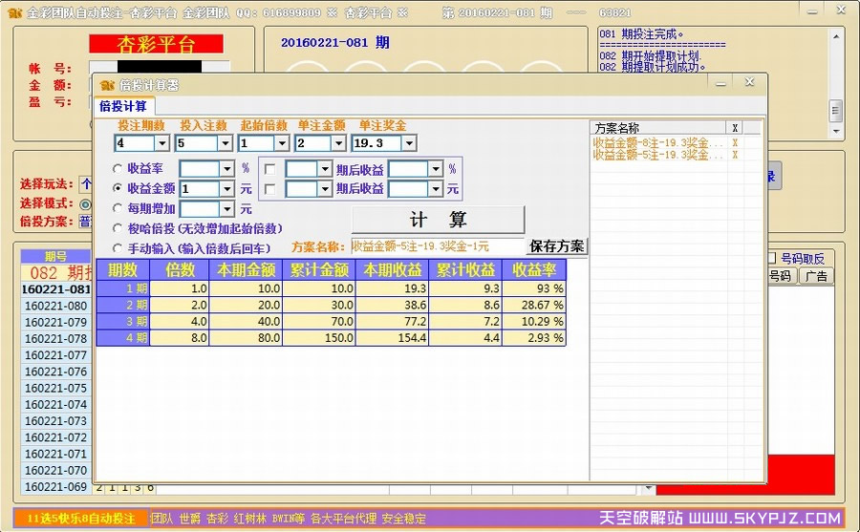Open the 起始倍数 dropdown

[281, 143]
